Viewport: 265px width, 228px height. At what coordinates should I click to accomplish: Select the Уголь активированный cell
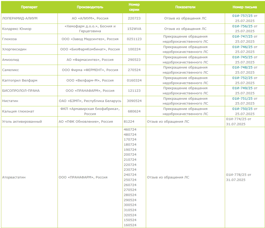29,122
